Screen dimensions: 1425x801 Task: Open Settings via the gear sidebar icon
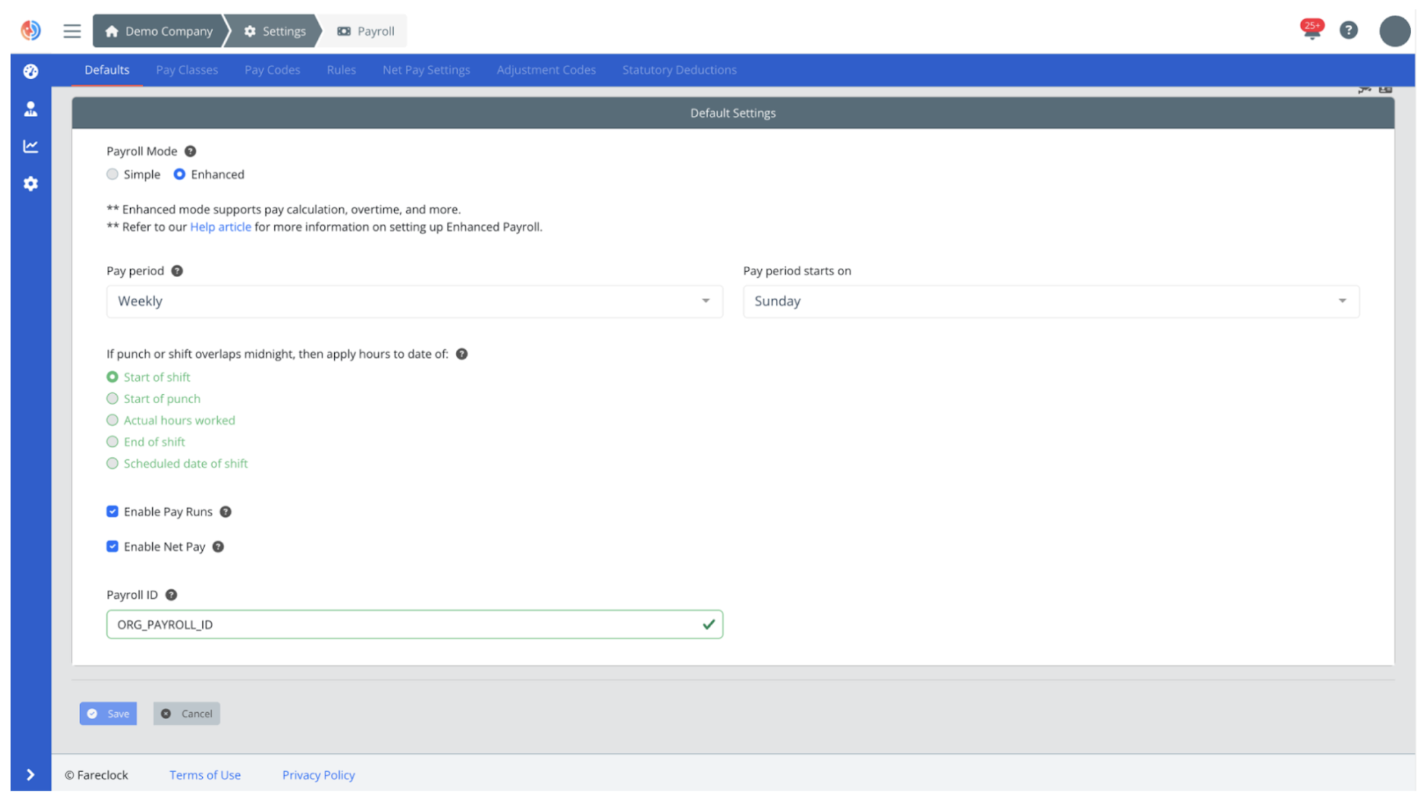30,183
